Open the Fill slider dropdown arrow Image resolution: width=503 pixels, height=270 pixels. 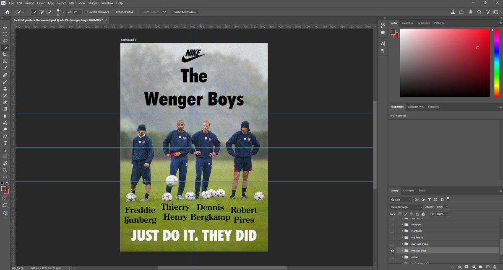pos(447,214)
